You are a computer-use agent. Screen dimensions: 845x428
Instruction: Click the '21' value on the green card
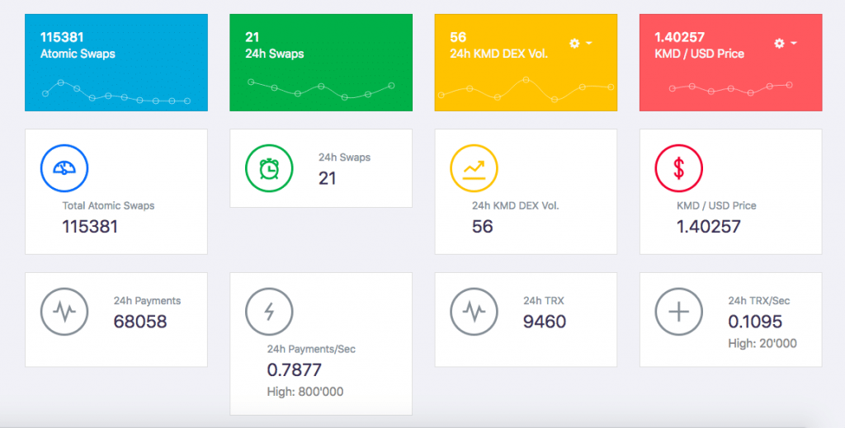pos(252,37)
